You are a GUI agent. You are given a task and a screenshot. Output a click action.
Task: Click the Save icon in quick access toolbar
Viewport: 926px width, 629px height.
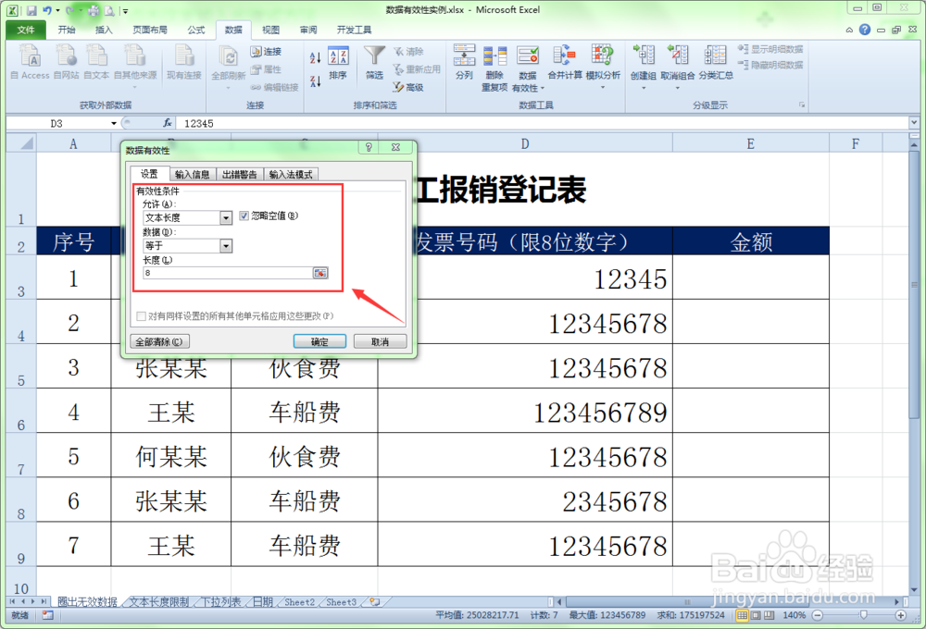(31, 10)
